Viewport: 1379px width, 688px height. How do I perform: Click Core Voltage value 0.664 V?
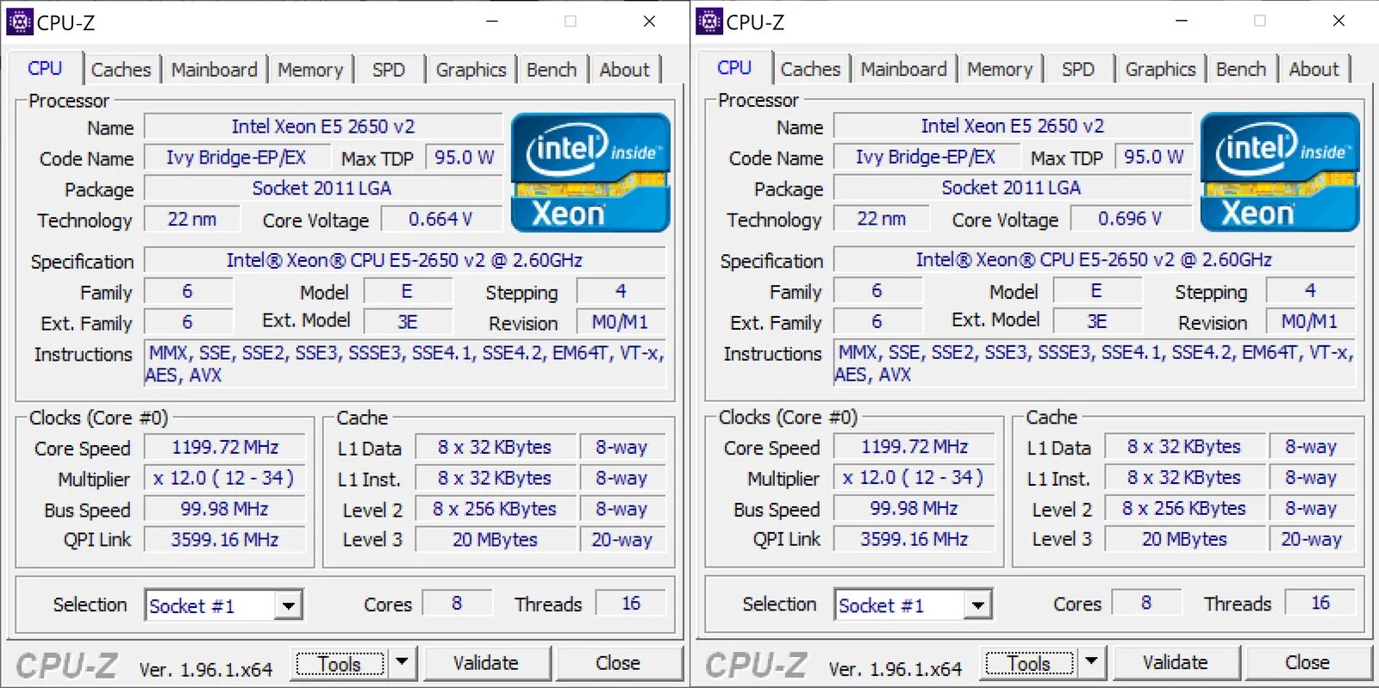441,220
